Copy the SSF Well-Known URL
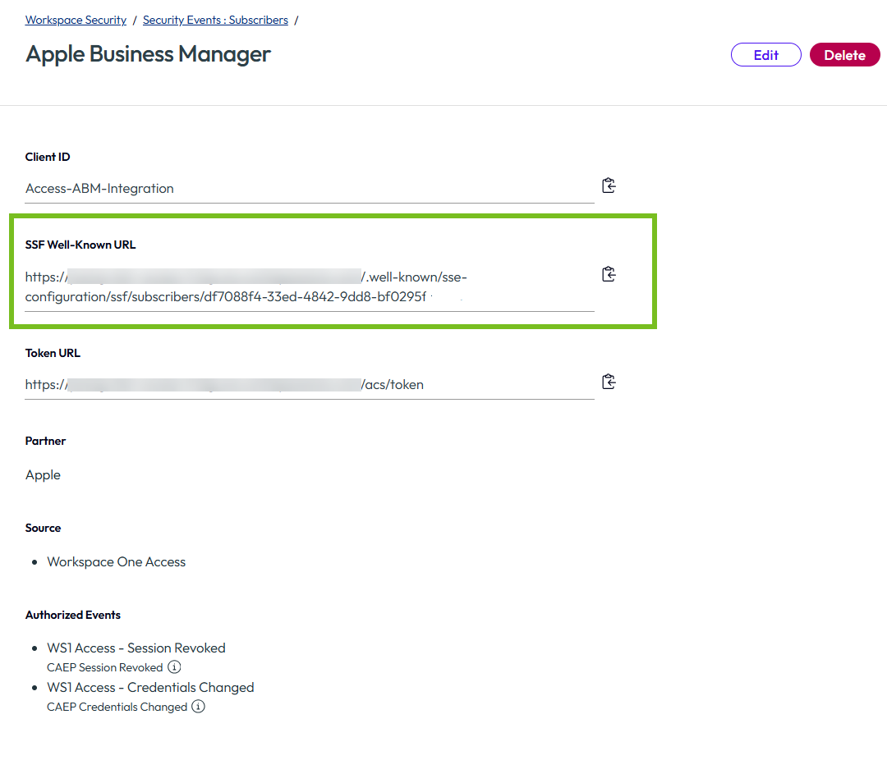Screen dimensions: 887x783 [x=609, y=274]
